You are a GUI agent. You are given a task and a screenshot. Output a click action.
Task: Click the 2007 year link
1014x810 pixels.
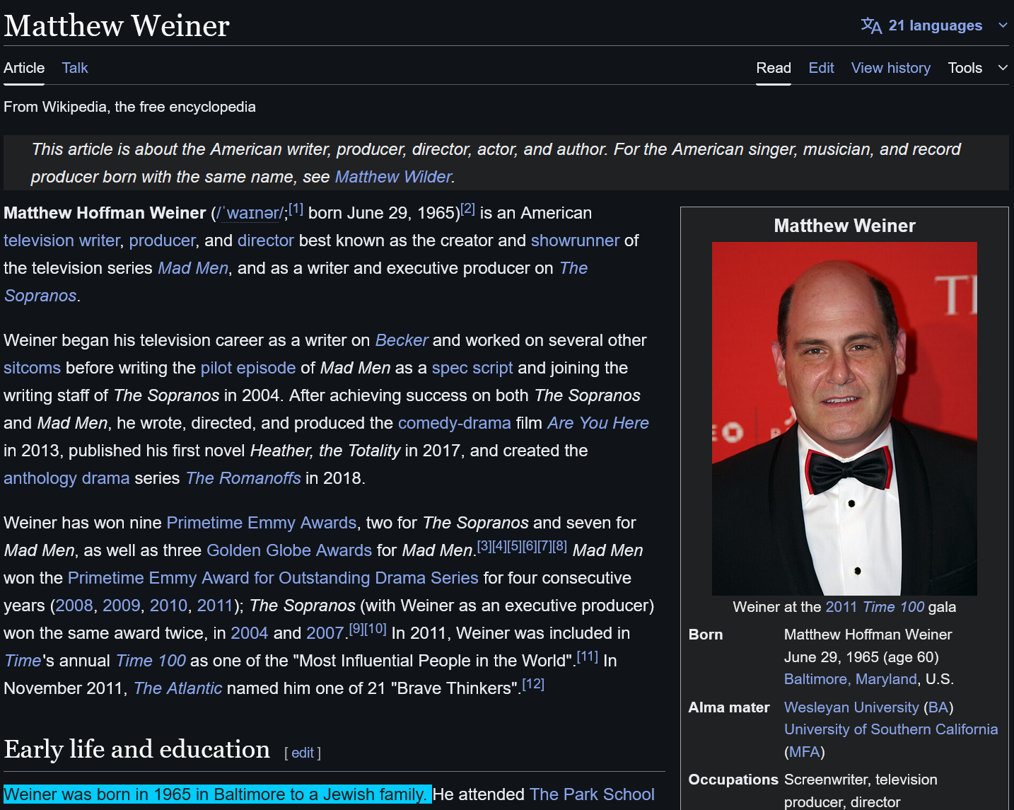pyautogui.click(x=325, y=633)
